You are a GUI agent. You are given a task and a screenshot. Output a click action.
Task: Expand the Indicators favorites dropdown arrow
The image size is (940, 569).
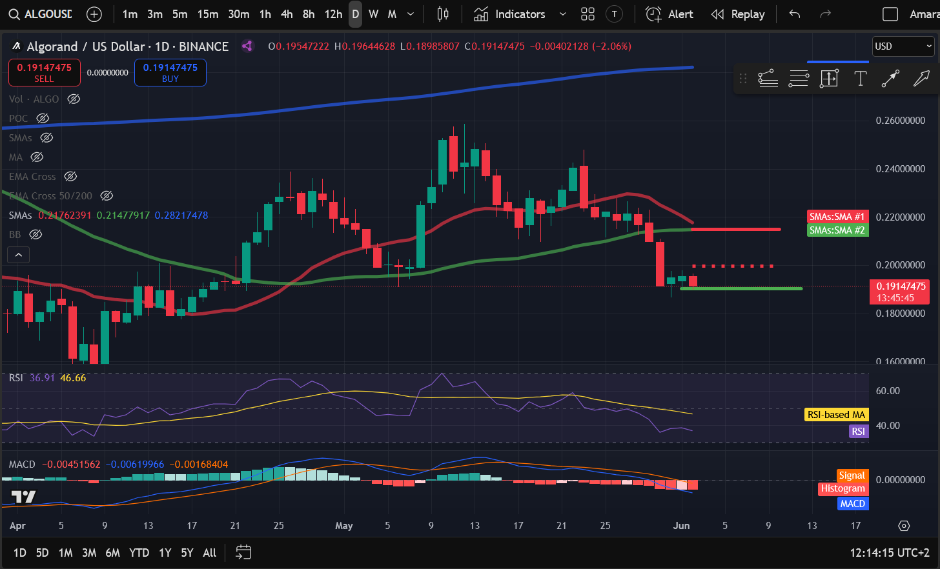click(x=562, y=14)
